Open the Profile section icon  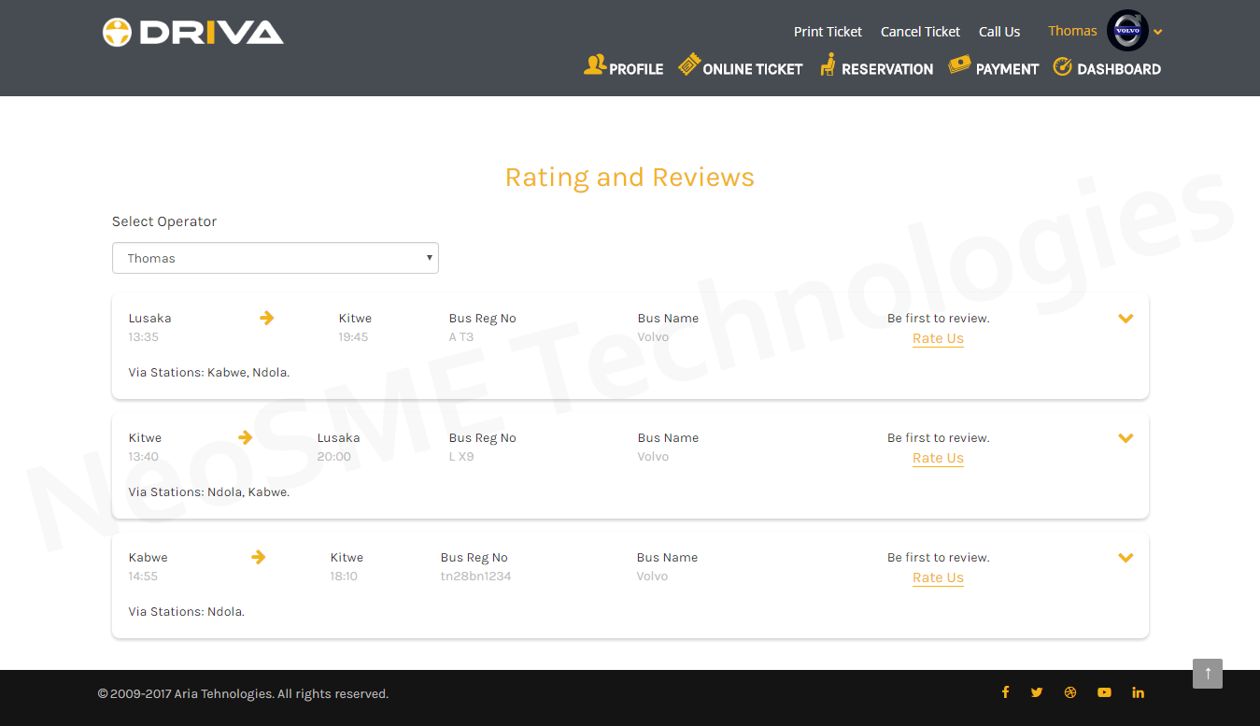pos(595,64)
